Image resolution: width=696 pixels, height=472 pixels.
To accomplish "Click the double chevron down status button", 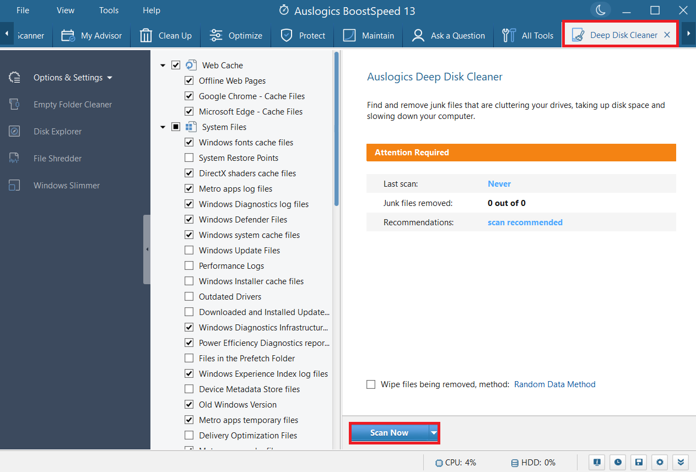I will click(x=681, y=462).
